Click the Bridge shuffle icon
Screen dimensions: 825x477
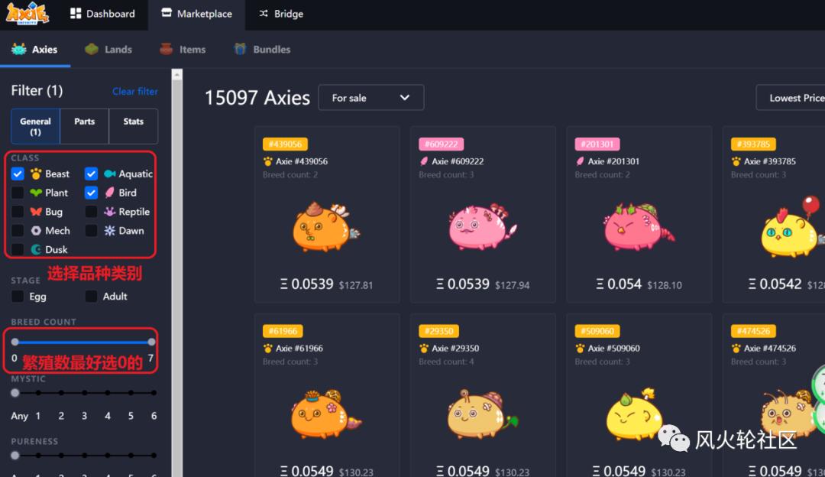tap(264, 14)
